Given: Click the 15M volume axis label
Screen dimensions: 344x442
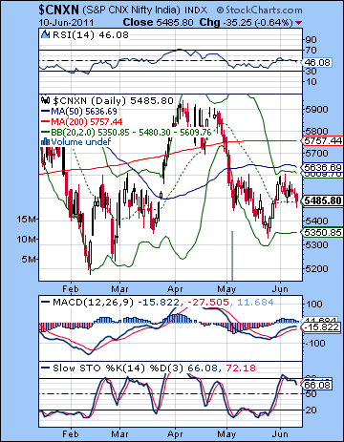Looking at the screenshot, I should pyautogui.click(x=27, y=220).
